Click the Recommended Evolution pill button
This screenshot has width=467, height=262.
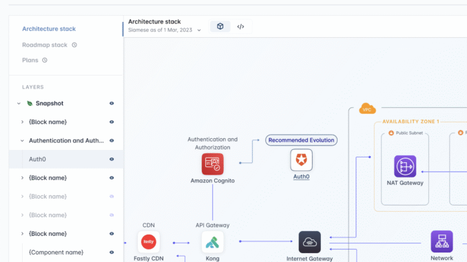coord(301,140)
